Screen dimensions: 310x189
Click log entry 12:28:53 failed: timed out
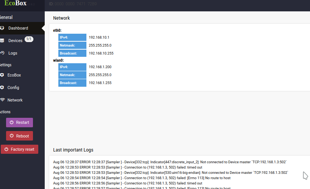[x=127, y=167]
